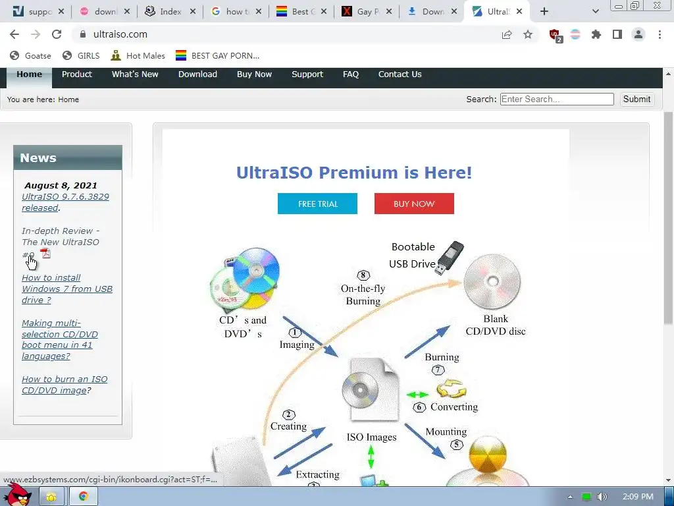Switch to the 'Index' tab
This screenshot has height=506, width=674.
(x=165, y=12)
